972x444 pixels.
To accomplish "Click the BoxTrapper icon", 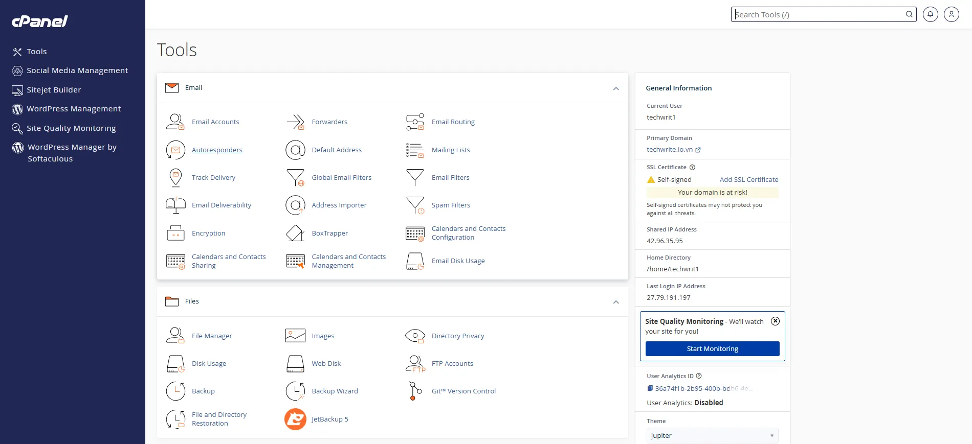I will click(x=295, y=233).
